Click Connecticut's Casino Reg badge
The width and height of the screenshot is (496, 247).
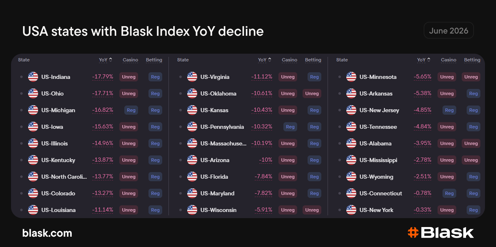click(449, 193)
